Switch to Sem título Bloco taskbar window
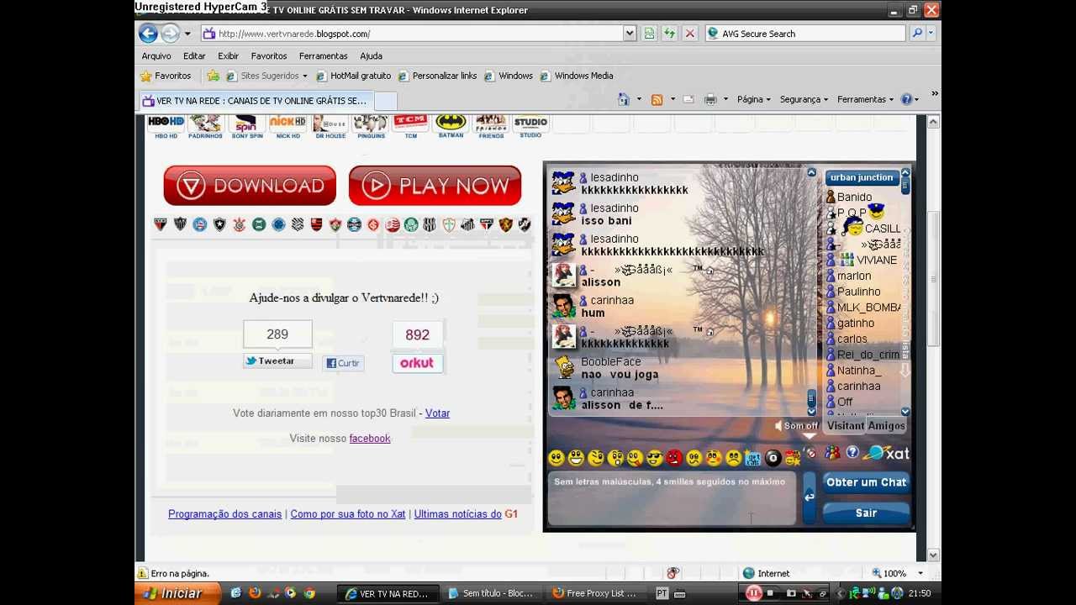 (x=492, y=593)
